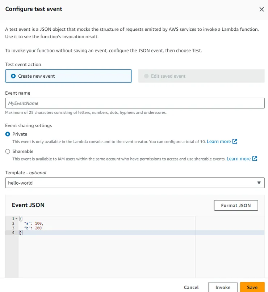Collapse JSON fold arrow on line 1
This screenshot has height=292, width=268.
tap(17, 219)
